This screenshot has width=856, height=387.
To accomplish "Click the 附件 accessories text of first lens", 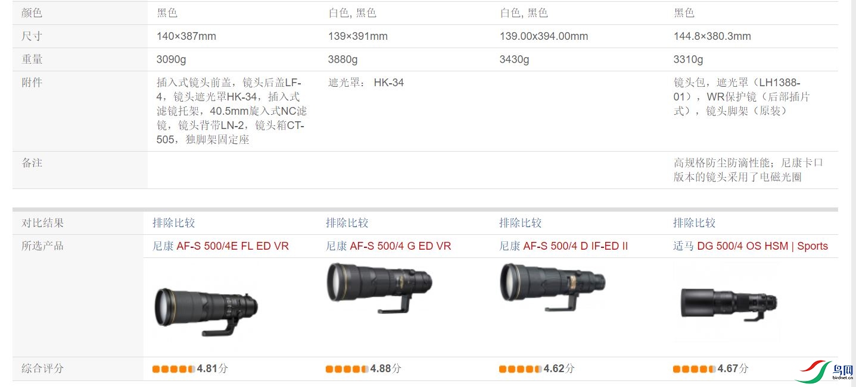I will tap(232, 111).
